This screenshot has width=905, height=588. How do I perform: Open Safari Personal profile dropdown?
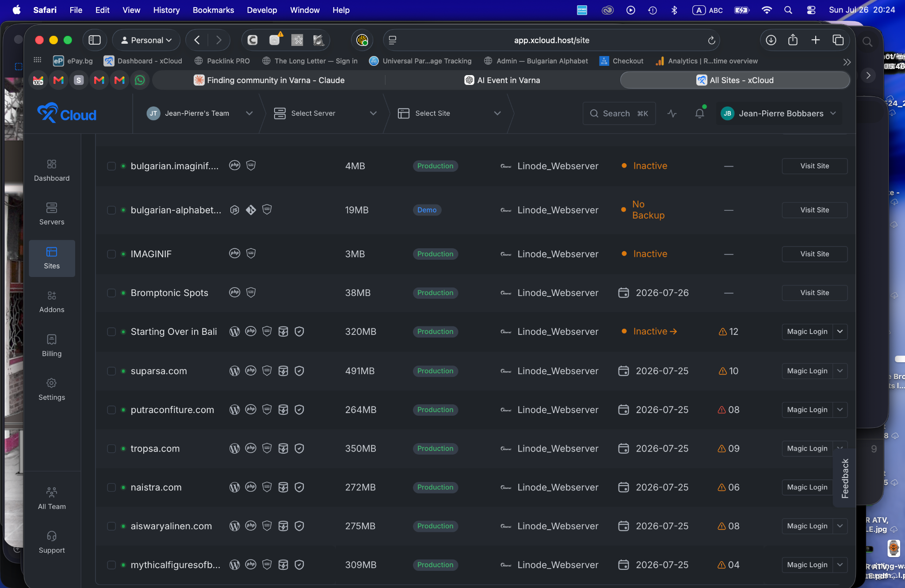click(x=146, y=40)
